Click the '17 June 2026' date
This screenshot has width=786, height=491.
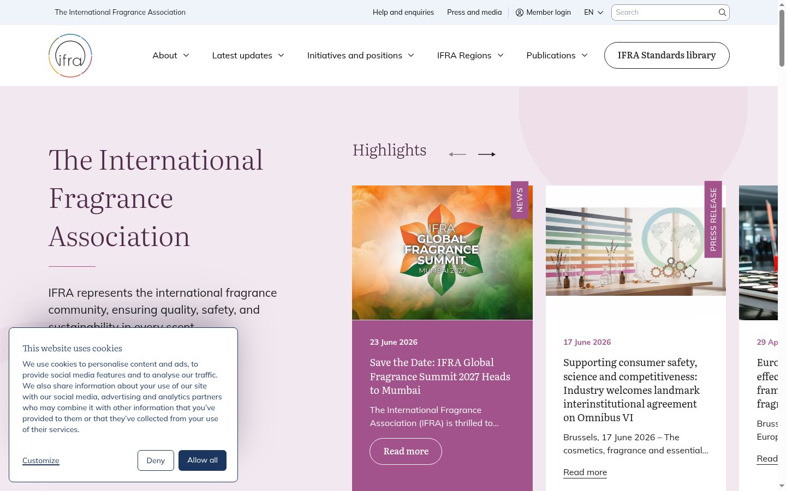pos(587,343)
